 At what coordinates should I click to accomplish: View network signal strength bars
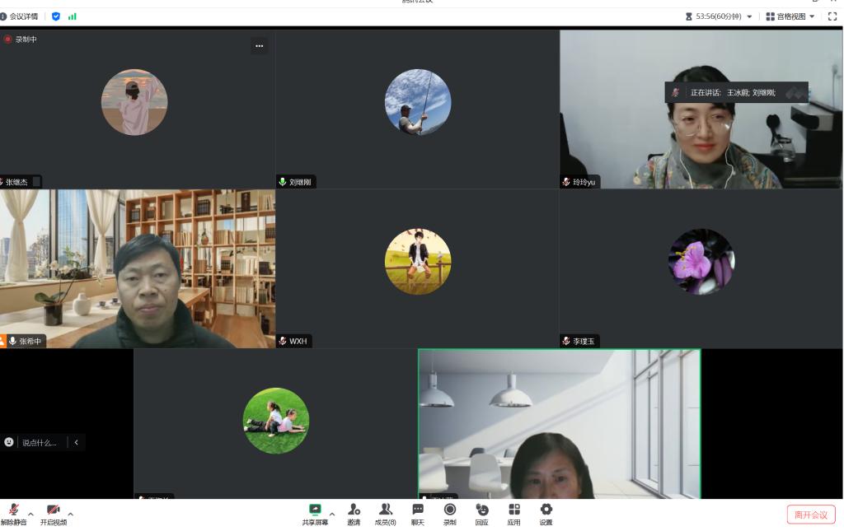click(x=73, y=16)
